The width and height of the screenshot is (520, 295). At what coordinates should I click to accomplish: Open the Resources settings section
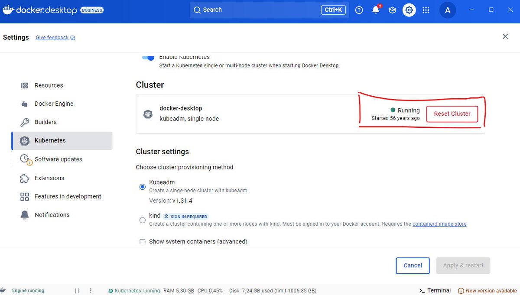(62, 85)
